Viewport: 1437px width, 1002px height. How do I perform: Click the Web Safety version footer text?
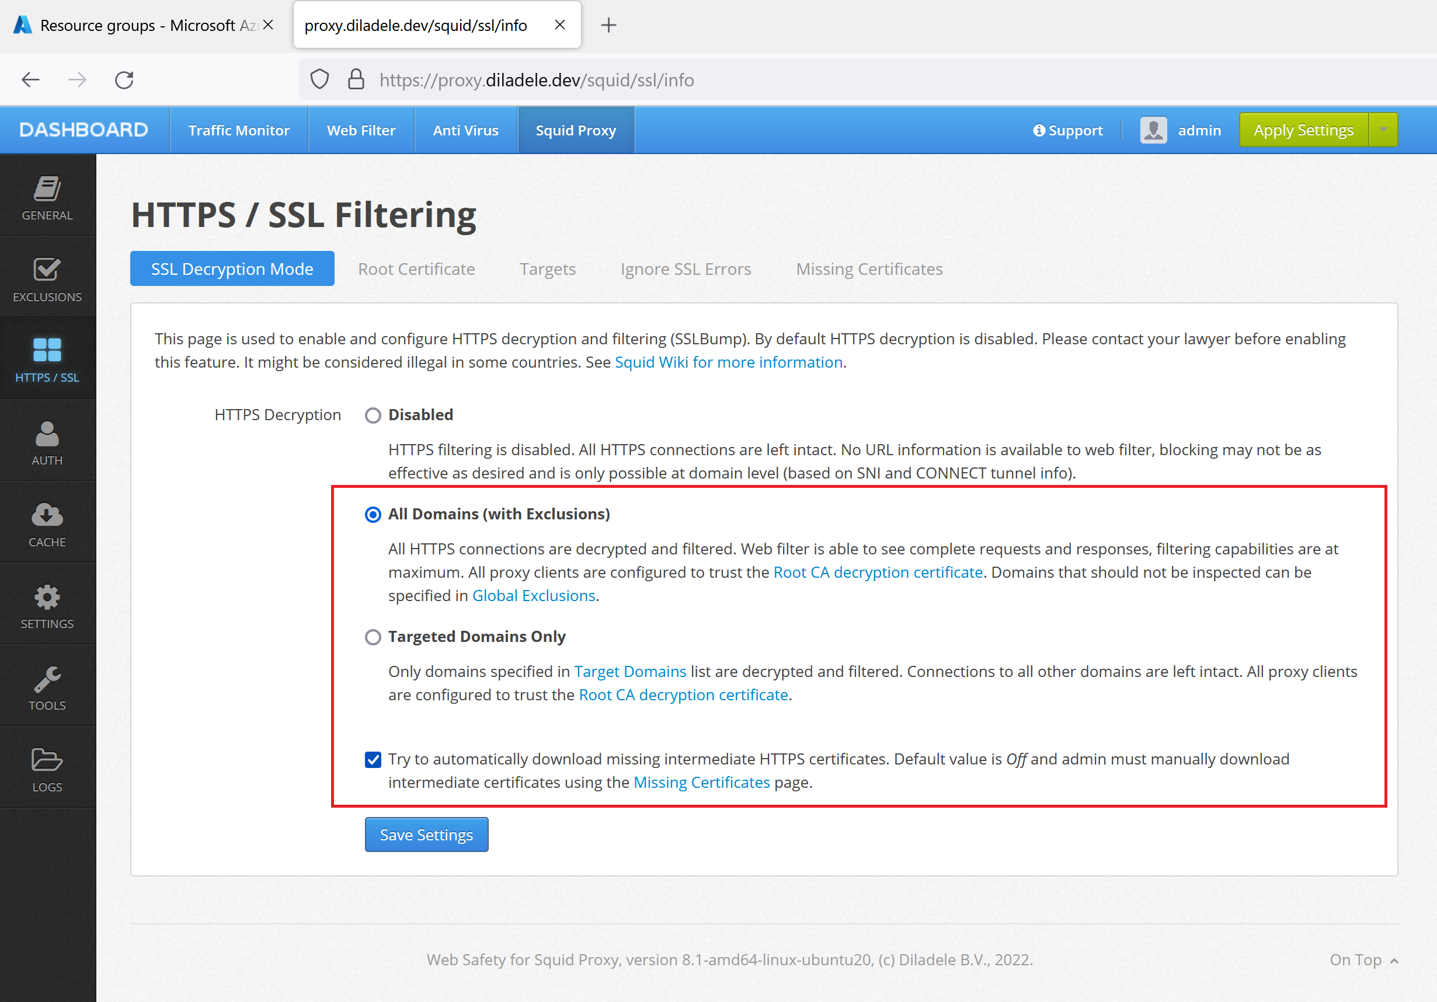[730, 960]
